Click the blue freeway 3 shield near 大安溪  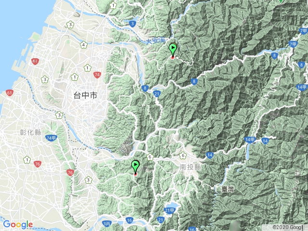point(133,24)
